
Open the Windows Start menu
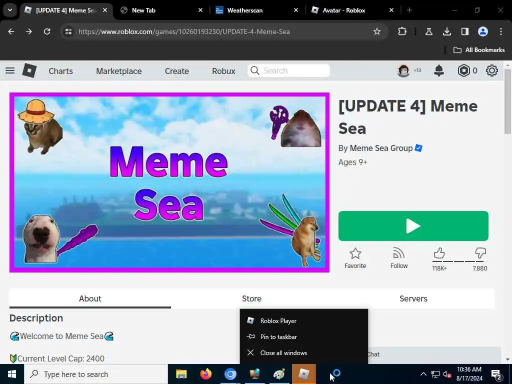pos(12,374)
